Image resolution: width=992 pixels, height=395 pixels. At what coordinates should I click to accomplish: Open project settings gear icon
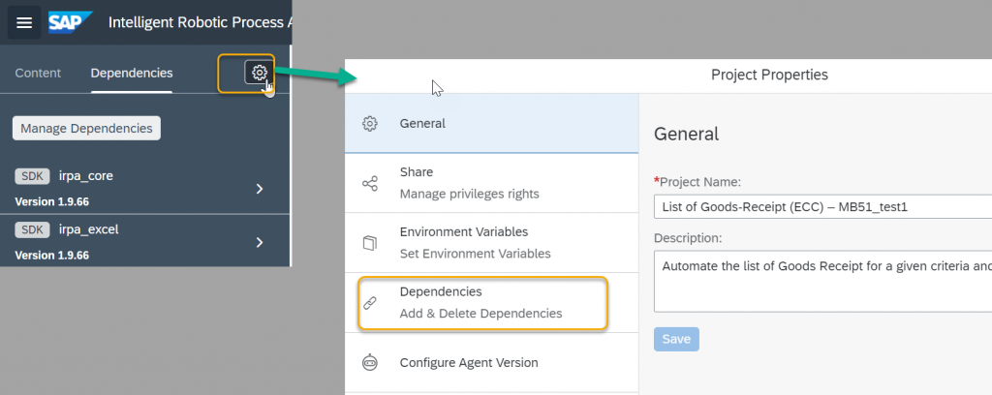[259, 73]
